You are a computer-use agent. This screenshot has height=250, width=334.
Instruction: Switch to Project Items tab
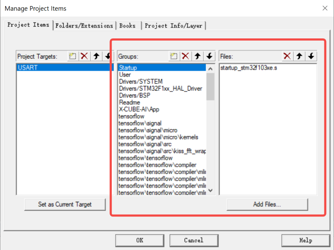tap(28, 25)
